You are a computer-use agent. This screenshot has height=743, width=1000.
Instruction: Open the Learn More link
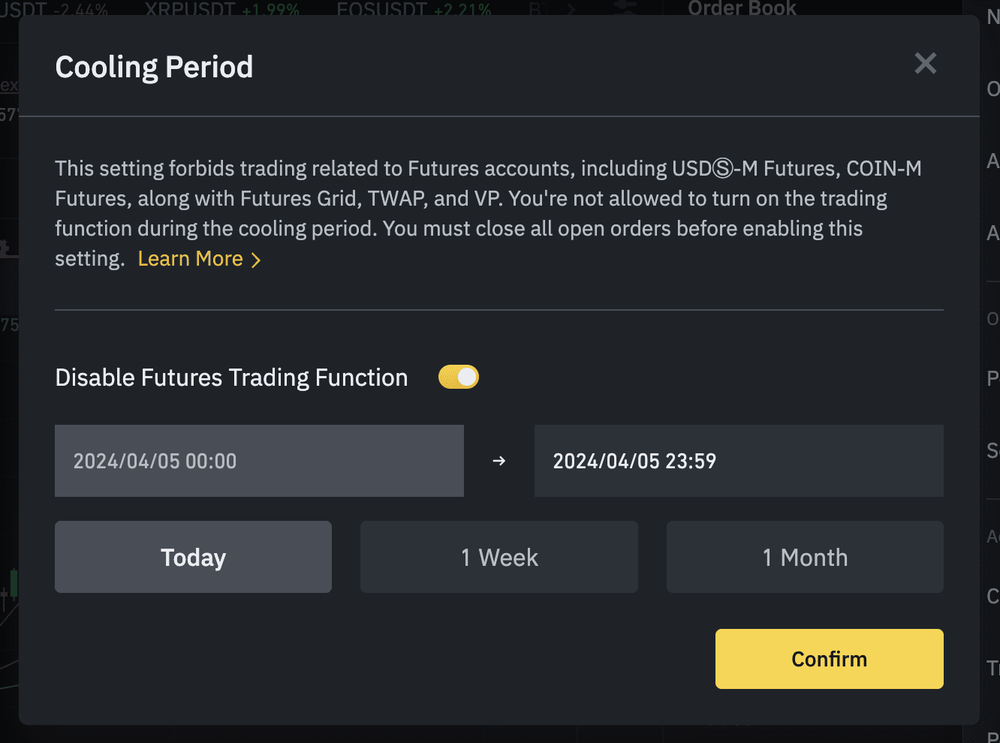(x=190, y=258)
